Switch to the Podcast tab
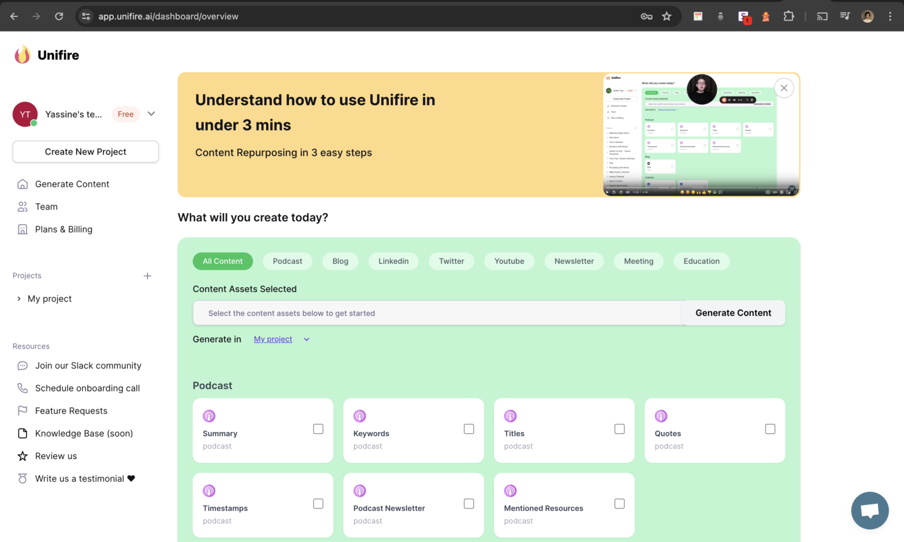 point(287,261)
